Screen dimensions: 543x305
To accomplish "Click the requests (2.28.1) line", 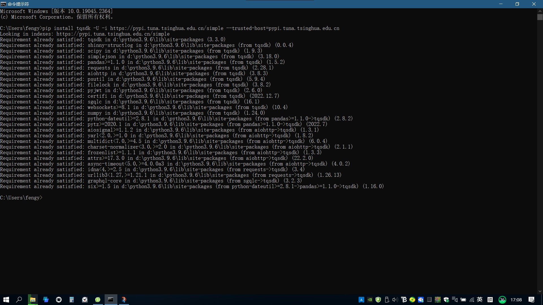I will [137, 68].
